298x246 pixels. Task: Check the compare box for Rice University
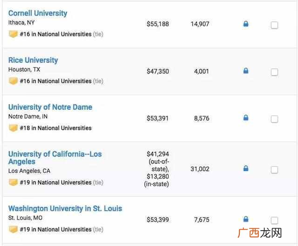[x=274, y=72]
